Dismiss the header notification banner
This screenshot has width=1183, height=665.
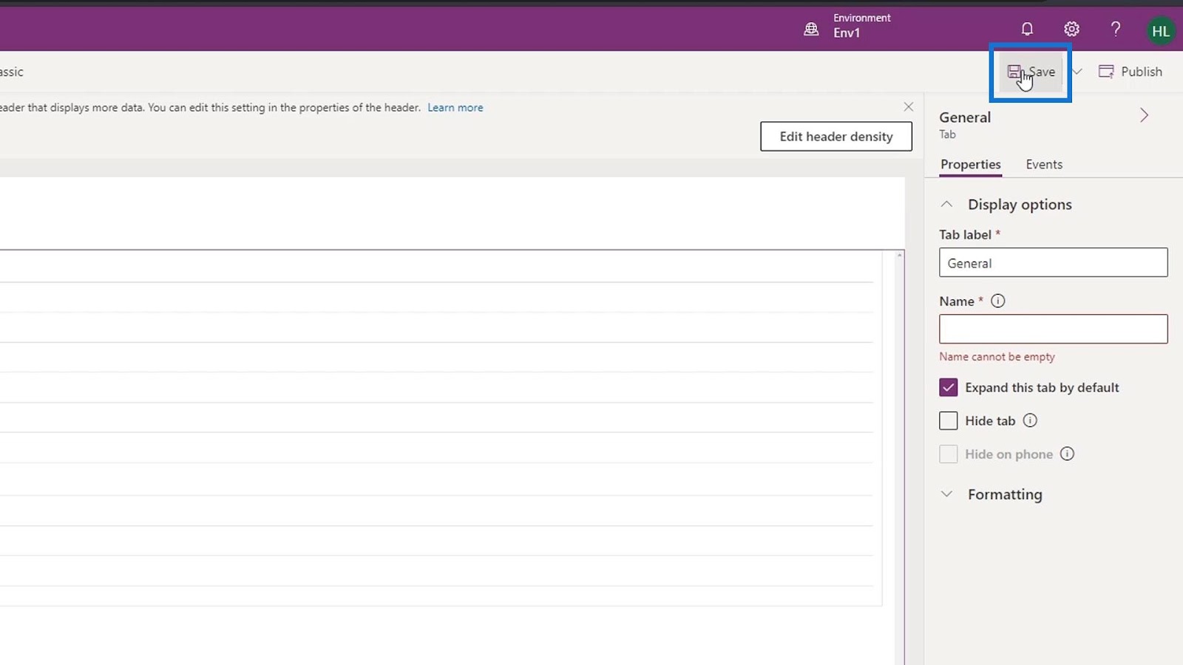coord(909,107)
